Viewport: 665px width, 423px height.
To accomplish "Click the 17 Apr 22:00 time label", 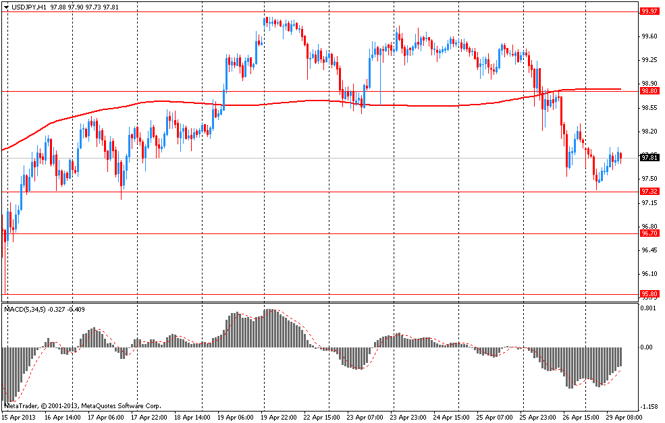I will (x=149, y=417).
